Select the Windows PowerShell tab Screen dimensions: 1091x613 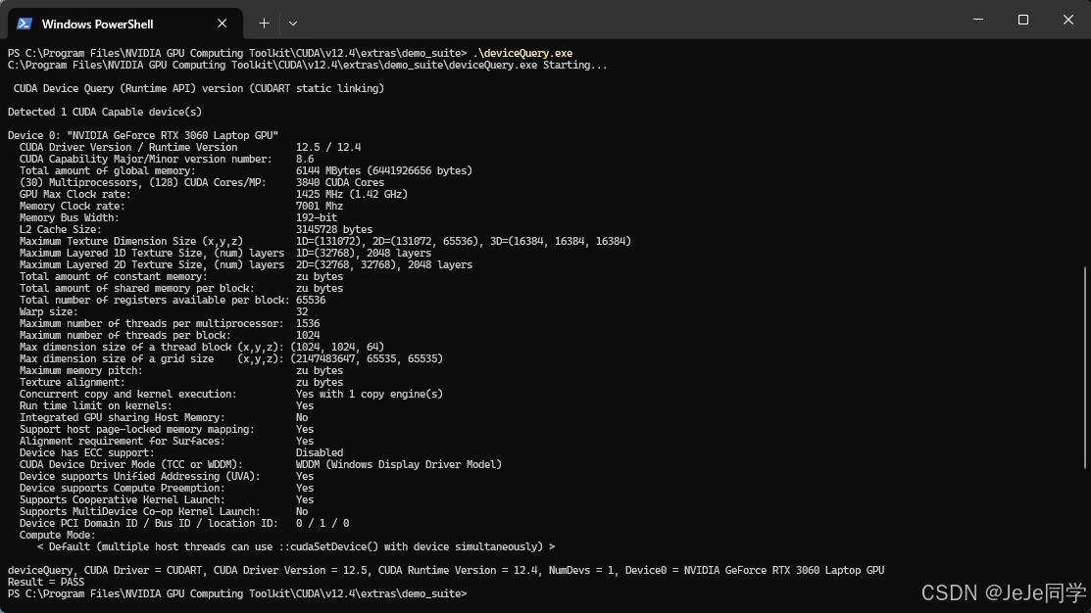pos(125,24)
